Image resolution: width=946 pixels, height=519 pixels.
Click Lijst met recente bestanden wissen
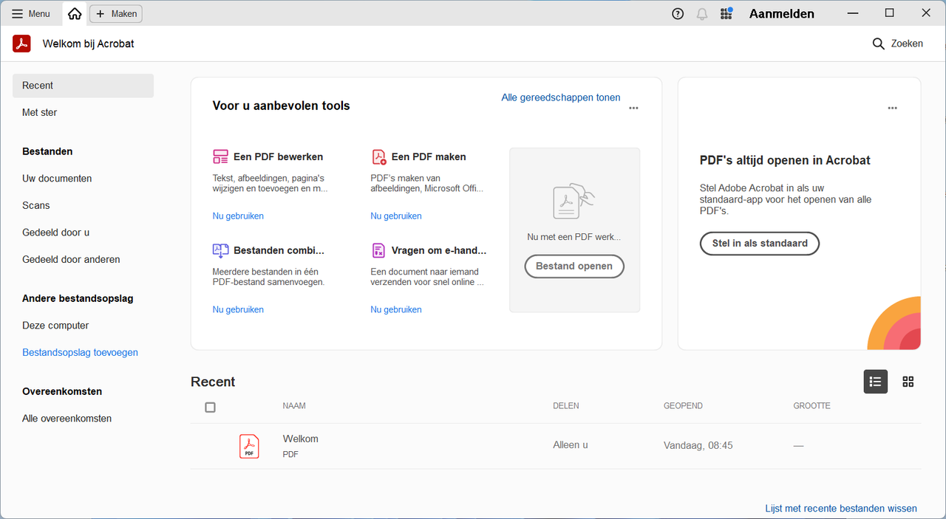(x=841, y=509)
